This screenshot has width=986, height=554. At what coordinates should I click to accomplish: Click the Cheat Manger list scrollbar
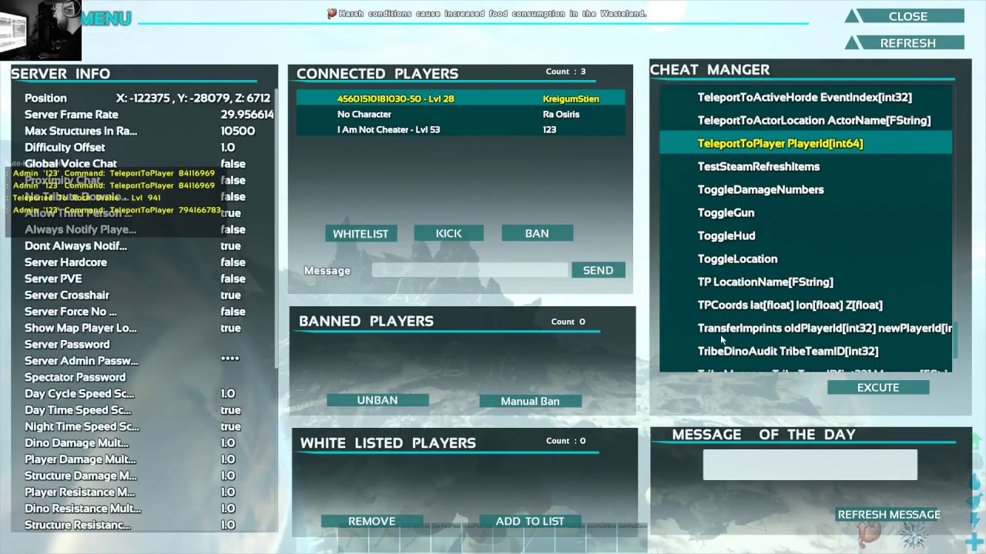coord(956,341)
